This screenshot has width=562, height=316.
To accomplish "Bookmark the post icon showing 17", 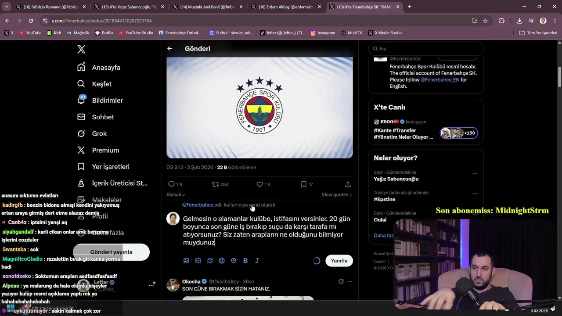I will click(303, 184).
